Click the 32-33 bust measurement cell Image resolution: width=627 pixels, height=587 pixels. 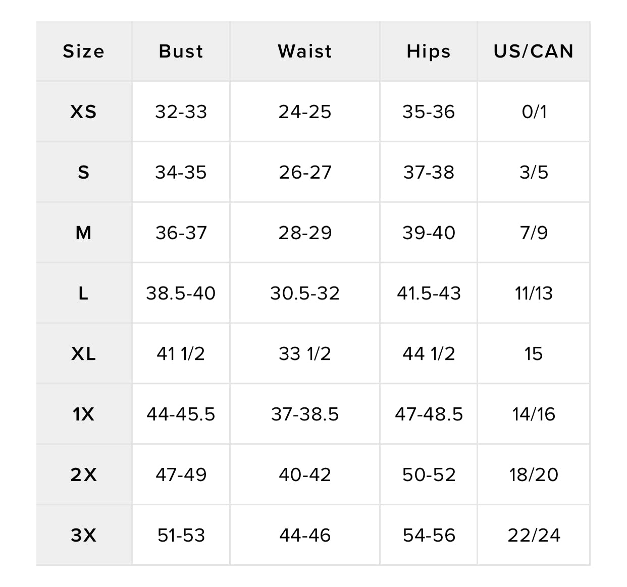coord(181,112)
